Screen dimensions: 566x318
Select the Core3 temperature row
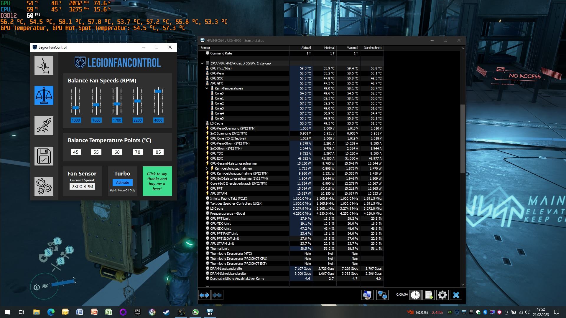point(291,108)
